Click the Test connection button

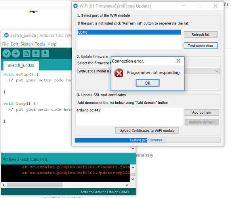click(x=200, y=46)
